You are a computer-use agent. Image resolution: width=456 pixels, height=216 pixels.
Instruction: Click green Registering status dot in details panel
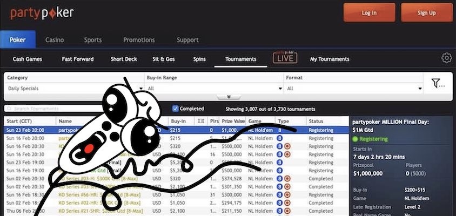355,139
